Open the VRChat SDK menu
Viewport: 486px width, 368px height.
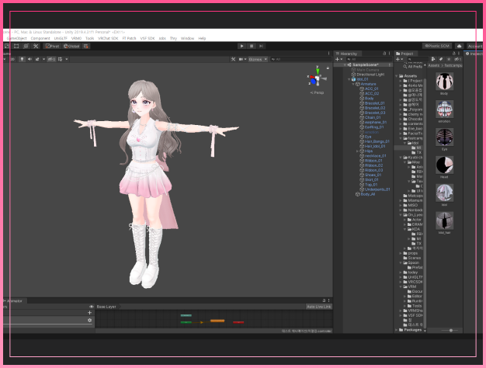[108, 38]
